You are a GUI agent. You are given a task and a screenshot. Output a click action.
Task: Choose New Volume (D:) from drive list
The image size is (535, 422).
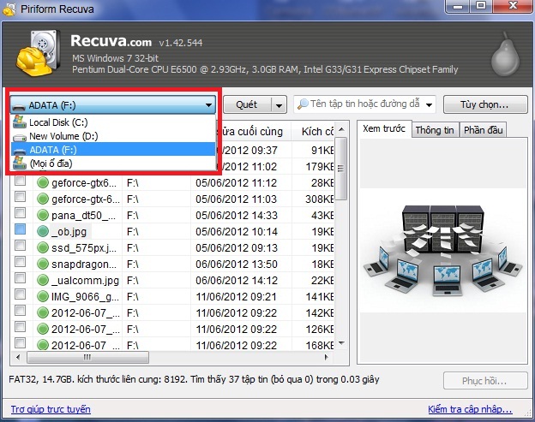point(113,136)
